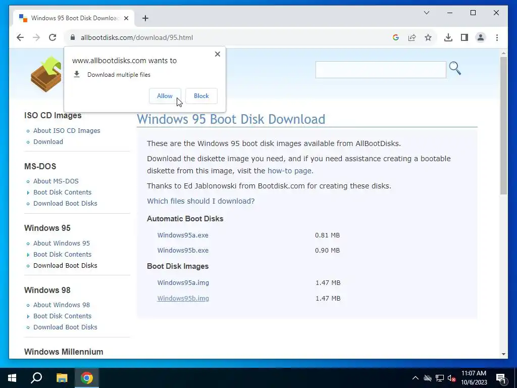
Task: Click the '0.90 MB' file size
Action: (x=327, y=251)
